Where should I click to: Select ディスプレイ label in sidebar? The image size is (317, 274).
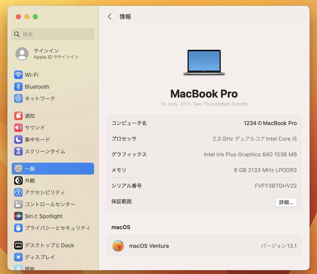pos(40,257)
